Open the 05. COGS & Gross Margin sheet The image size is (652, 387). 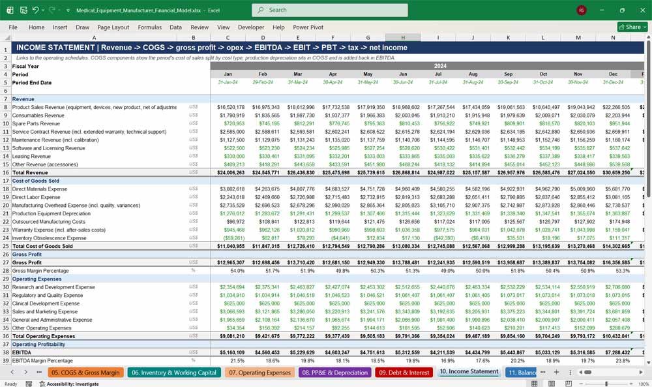coord(85,373)
